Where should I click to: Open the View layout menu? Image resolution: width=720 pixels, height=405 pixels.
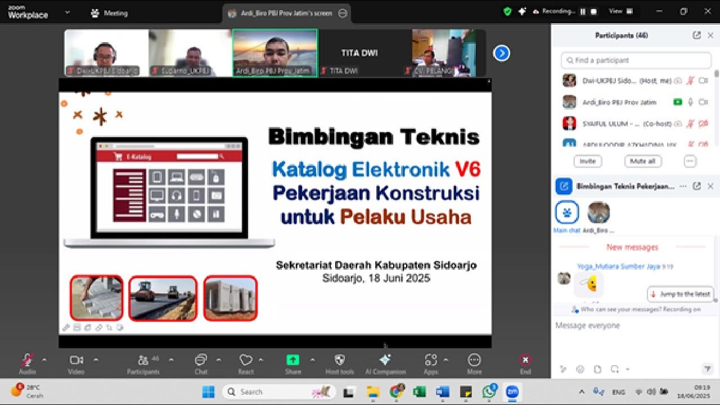click(x=621, y=11)
